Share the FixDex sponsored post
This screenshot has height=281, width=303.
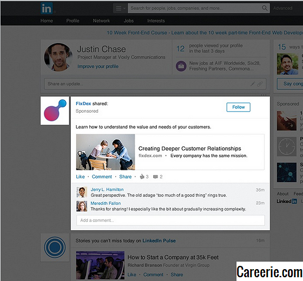[125, 177]
